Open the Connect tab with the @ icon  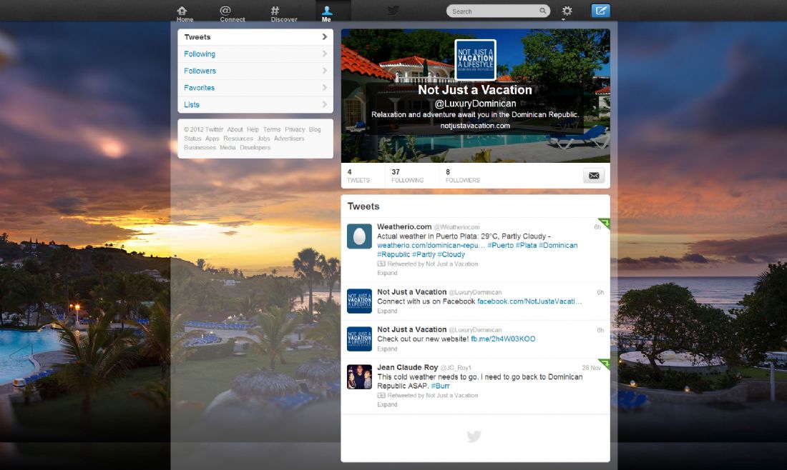(232, 14)
